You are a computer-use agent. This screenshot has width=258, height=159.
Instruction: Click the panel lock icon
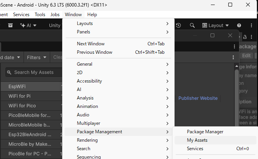click(x=244, y=36)
